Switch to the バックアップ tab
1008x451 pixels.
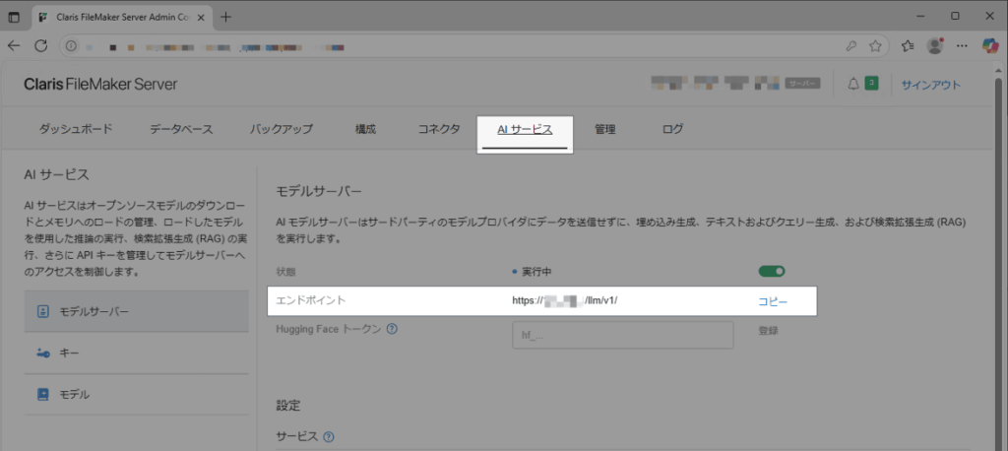(281, 129)
